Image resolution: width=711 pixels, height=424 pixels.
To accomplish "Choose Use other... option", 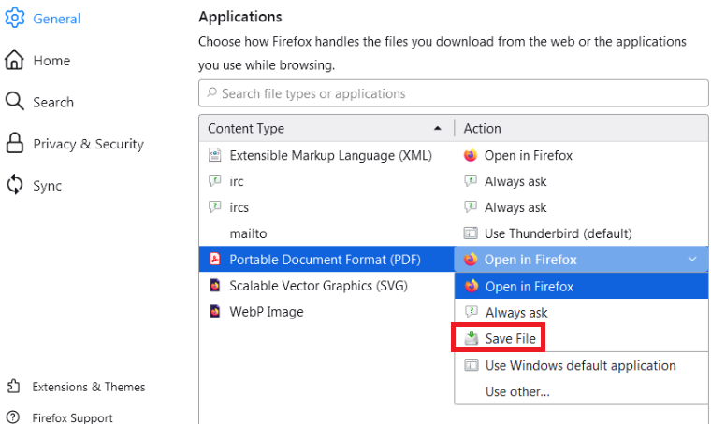I will [581, 391].
